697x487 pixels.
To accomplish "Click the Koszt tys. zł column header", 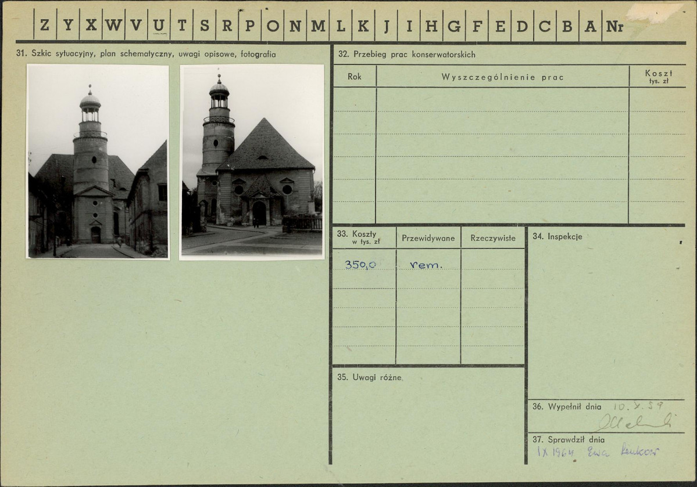I will [658, 77].
